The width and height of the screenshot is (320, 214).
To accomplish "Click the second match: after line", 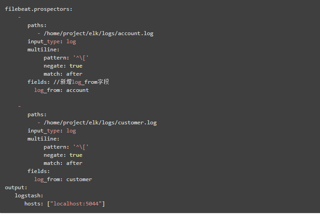I will tap(63, 163).
